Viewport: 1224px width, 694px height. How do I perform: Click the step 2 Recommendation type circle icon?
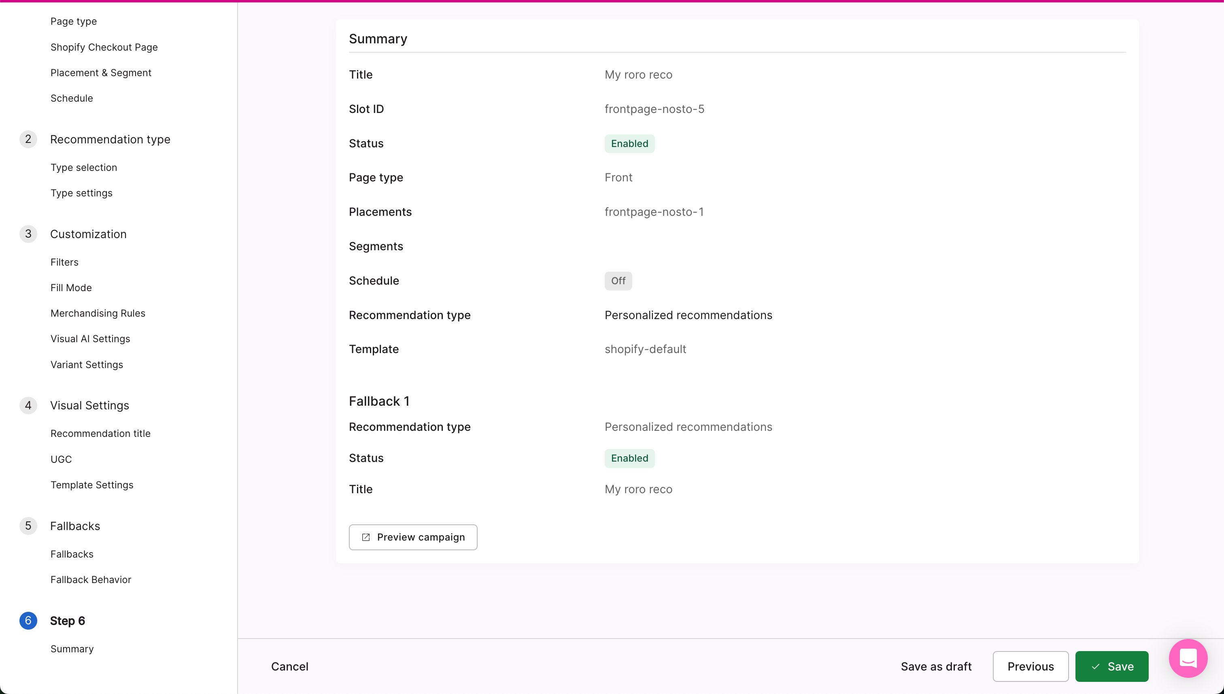28,139
